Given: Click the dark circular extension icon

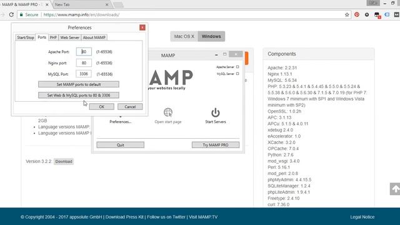Looking at the screenshot, I should (x=367, y=15).
